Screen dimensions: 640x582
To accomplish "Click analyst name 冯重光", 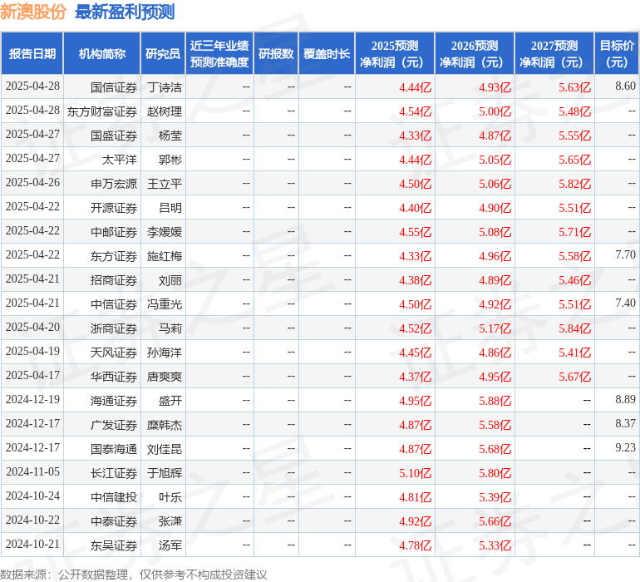I will point(164,303).
